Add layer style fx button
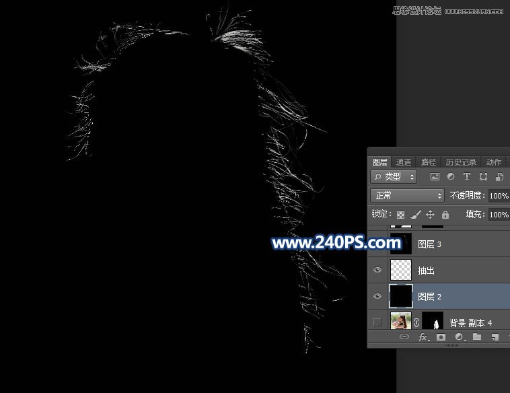This screenshot has height=393, width=510. tap(423, 337)
